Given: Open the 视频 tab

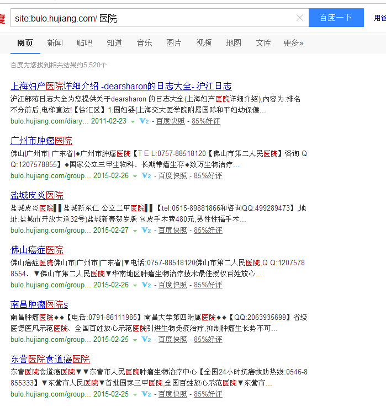Looking at the screenshot, I should 204,43.
